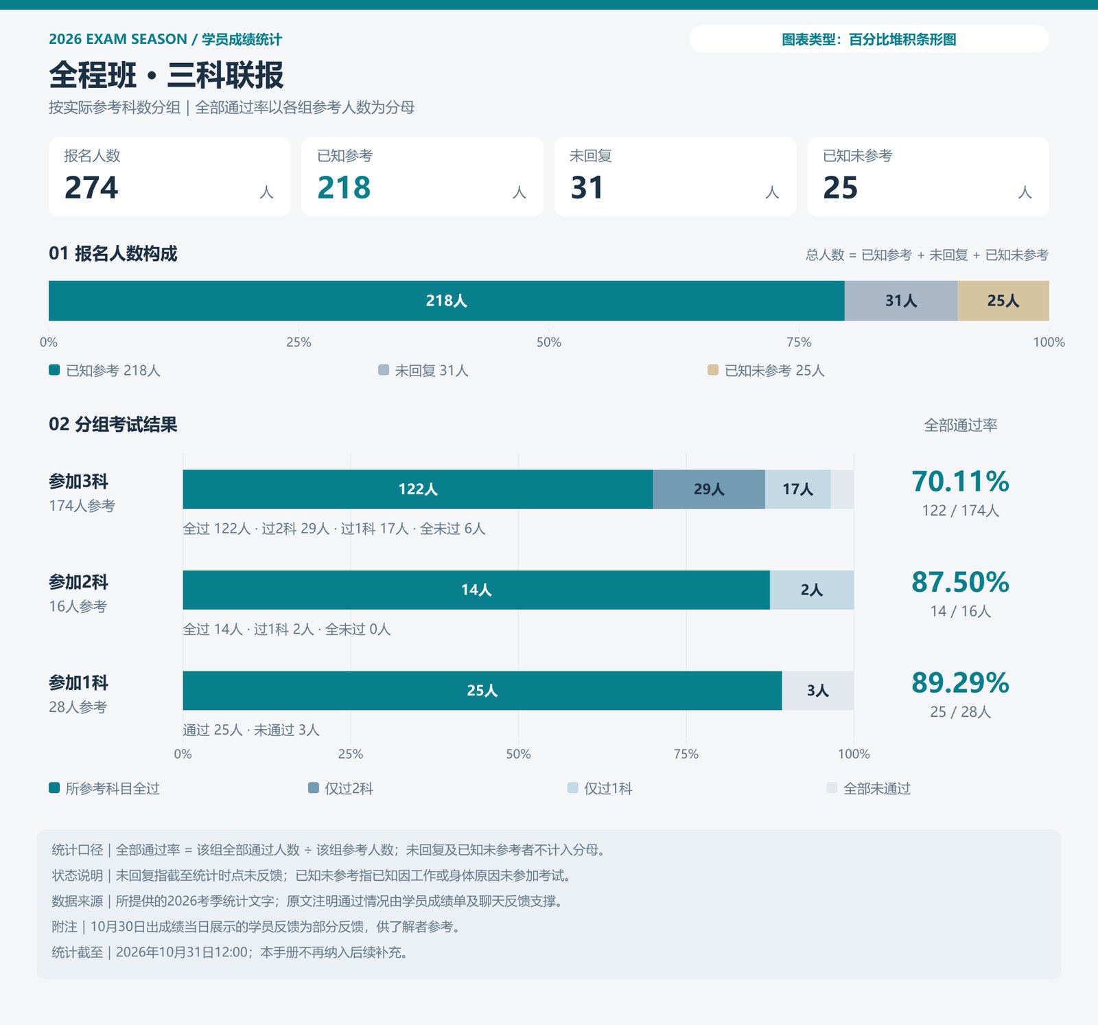Click the 未回复 31 summary card
The image size is (1098, 1025).
tap(675, 177)
